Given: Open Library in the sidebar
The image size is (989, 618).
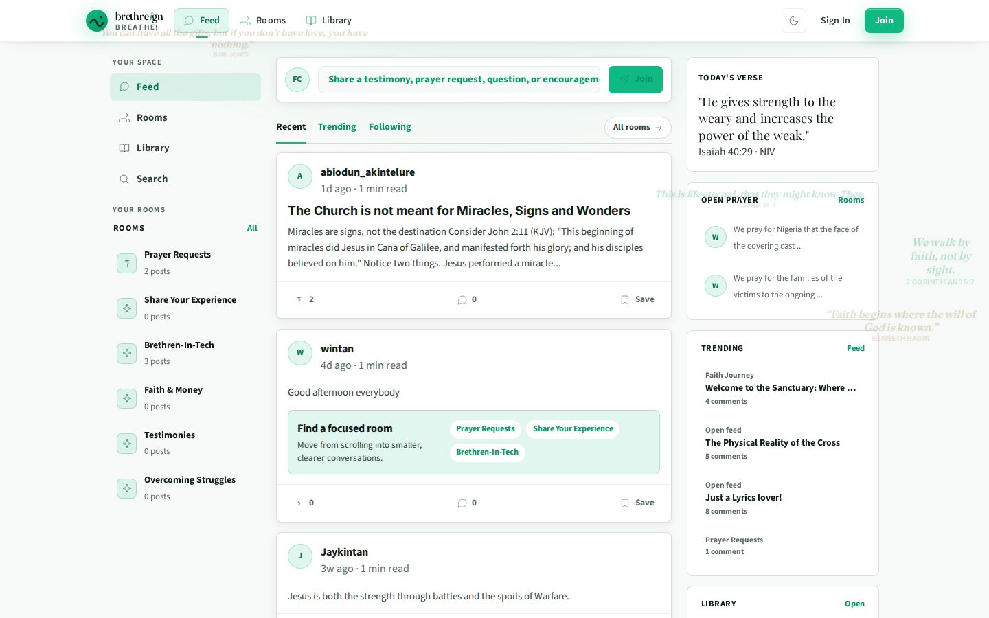Looking at the screenshot, I should pyautogui.click(x=185, y=148).
